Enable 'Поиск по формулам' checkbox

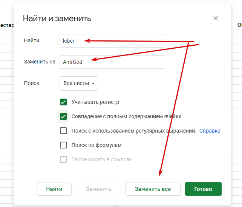[63, 145]
